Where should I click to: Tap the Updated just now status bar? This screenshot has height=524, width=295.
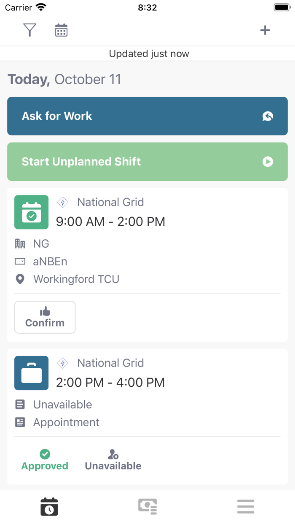pyautogui.click(x=147, y=53)
